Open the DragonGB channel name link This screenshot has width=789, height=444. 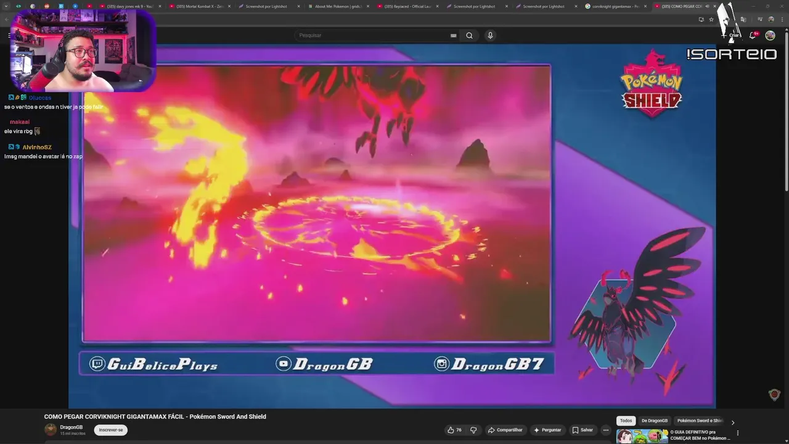[x=72, y=427]
